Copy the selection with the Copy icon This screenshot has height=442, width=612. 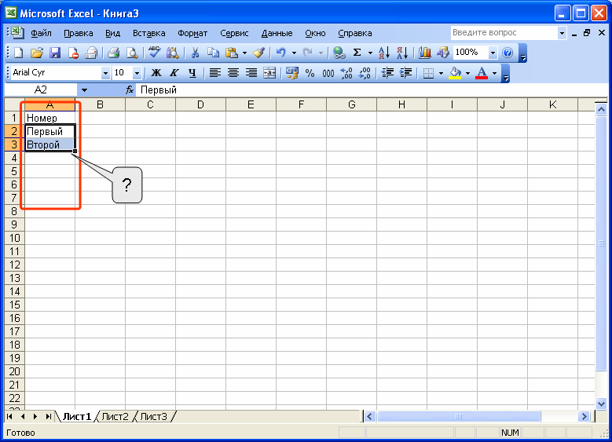tap(213, 53)
